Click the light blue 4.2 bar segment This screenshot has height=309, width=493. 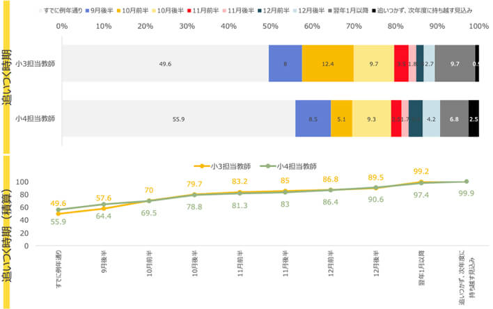(431, 118)
